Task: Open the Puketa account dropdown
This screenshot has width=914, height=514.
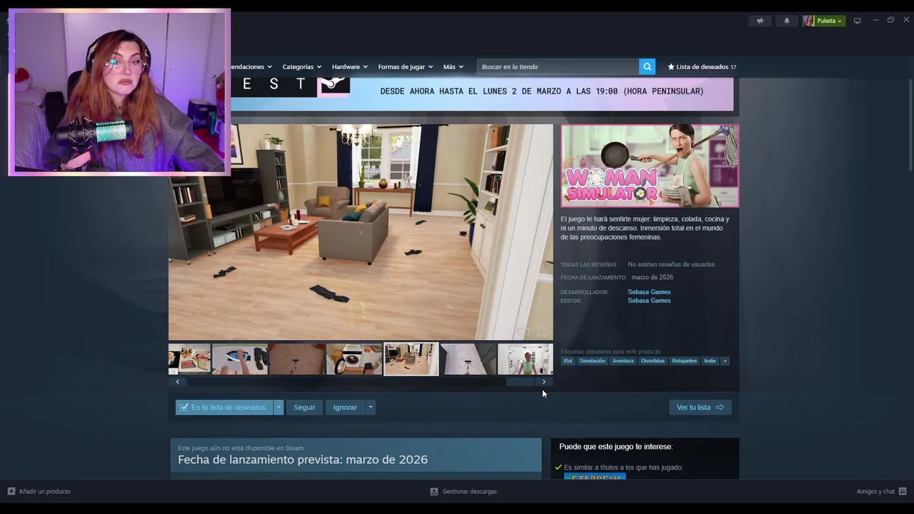Action: point(831,21)
